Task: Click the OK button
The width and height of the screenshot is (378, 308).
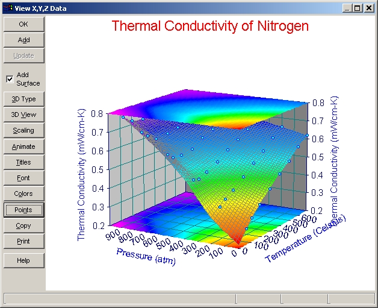Action: pyautogui.click(x=23, y=24)
